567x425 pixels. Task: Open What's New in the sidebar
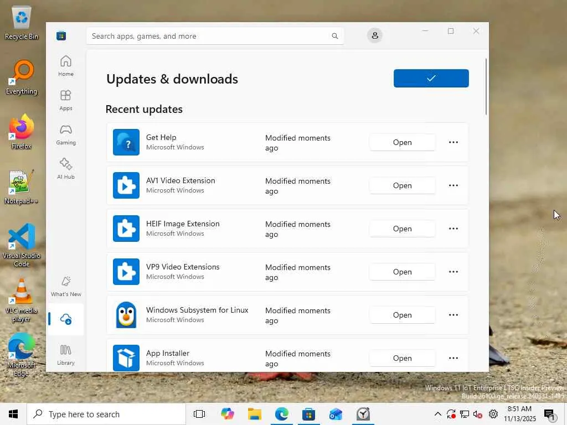66,286
